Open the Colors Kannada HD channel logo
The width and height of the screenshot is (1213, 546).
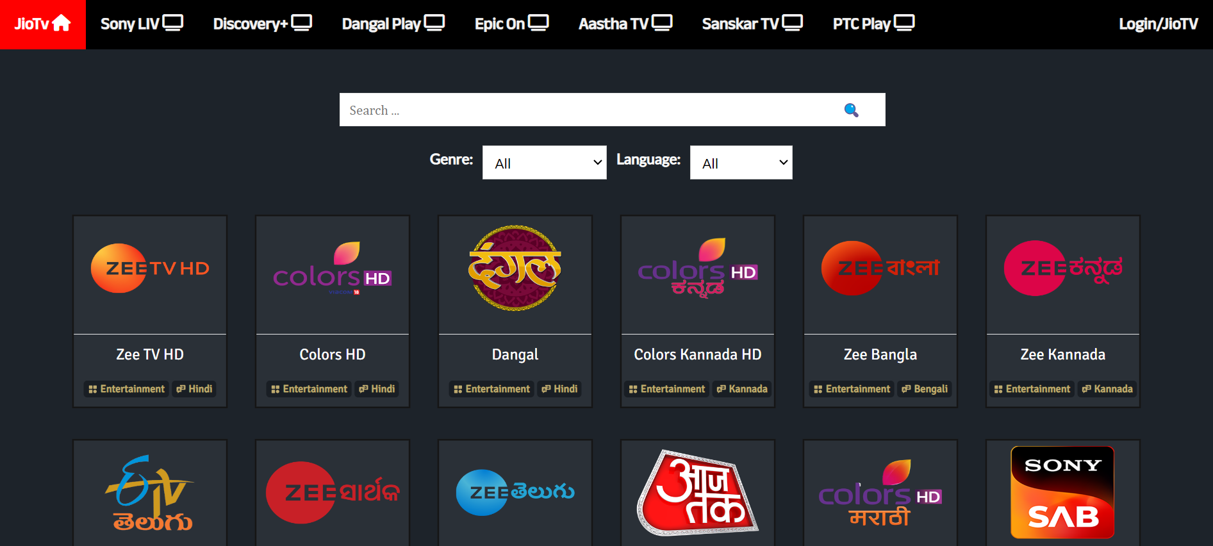pyautogui.click(x=698, y=269)
